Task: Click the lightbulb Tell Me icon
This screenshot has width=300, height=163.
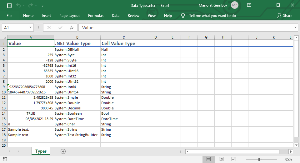Action: coord(183,16)
